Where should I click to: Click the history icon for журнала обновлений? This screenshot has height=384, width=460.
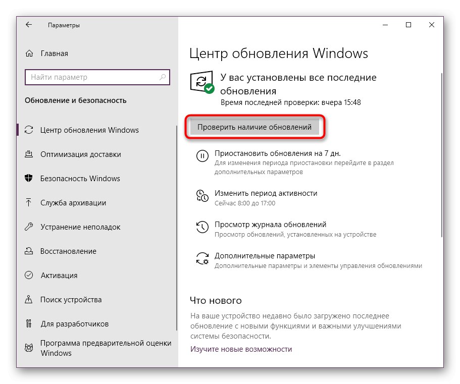click(x=202, y=227)
